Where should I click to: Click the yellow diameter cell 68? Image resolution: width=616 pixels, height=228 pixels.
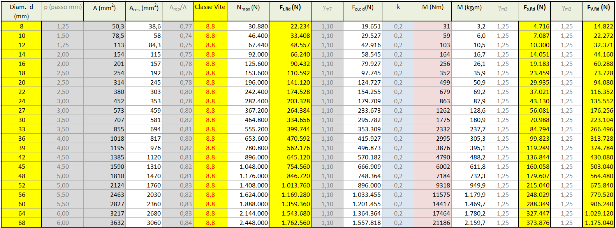coord(22,223)
